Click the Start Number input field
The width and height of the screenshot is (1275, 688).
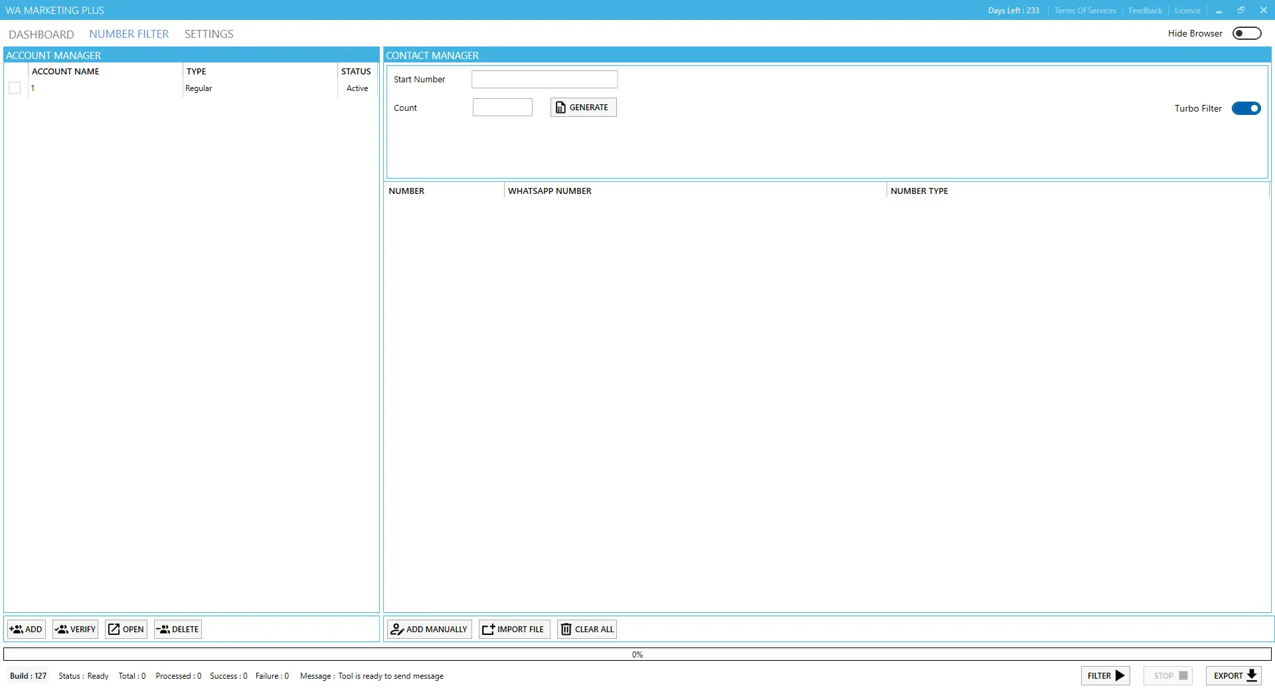pyautogui.click(x=544, y=80)
